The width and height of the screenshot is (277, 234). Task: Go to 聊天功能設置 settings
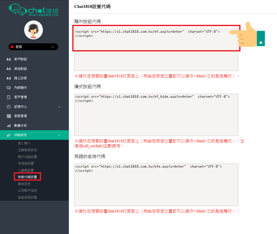27,157
